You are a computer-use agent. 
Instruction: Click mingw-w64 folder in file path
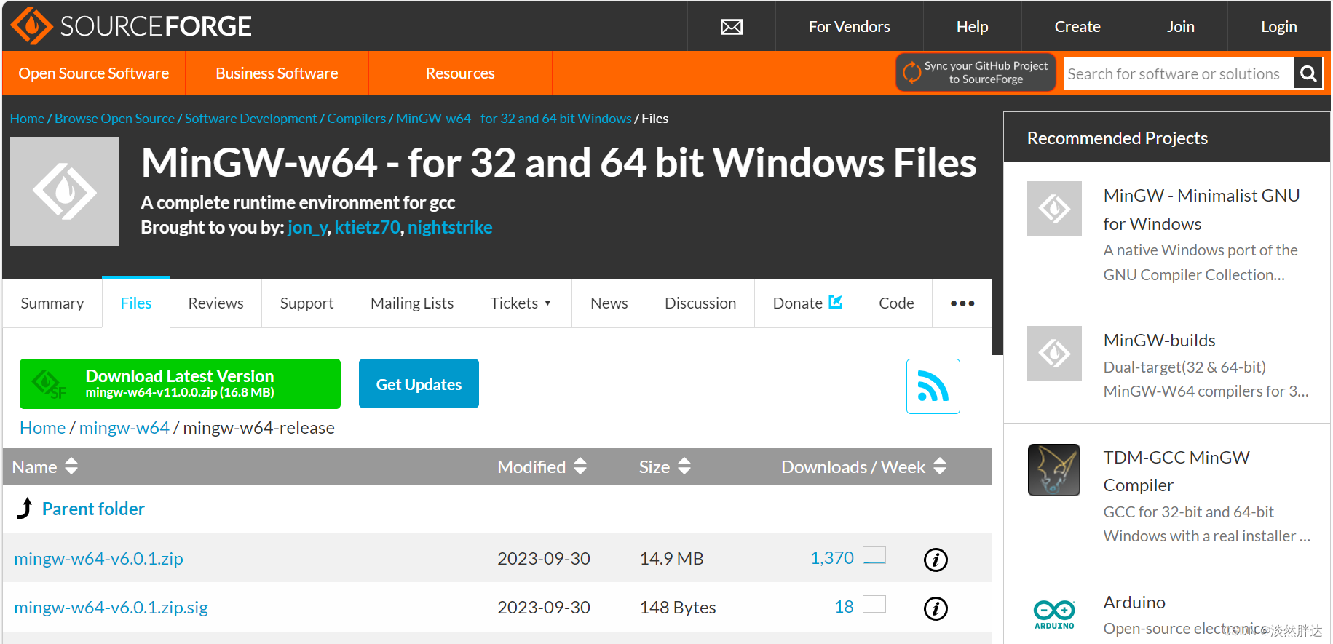tap(124, 428)
